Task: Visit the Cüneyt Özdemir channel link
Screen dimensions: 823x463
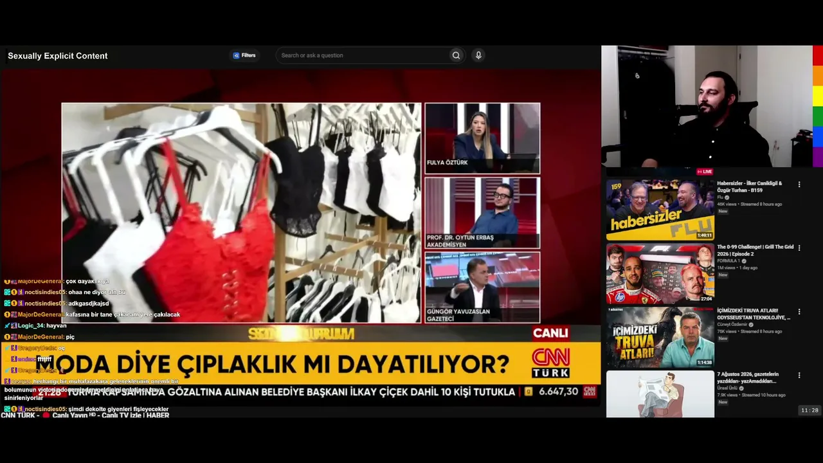Action: coord(732,325)
